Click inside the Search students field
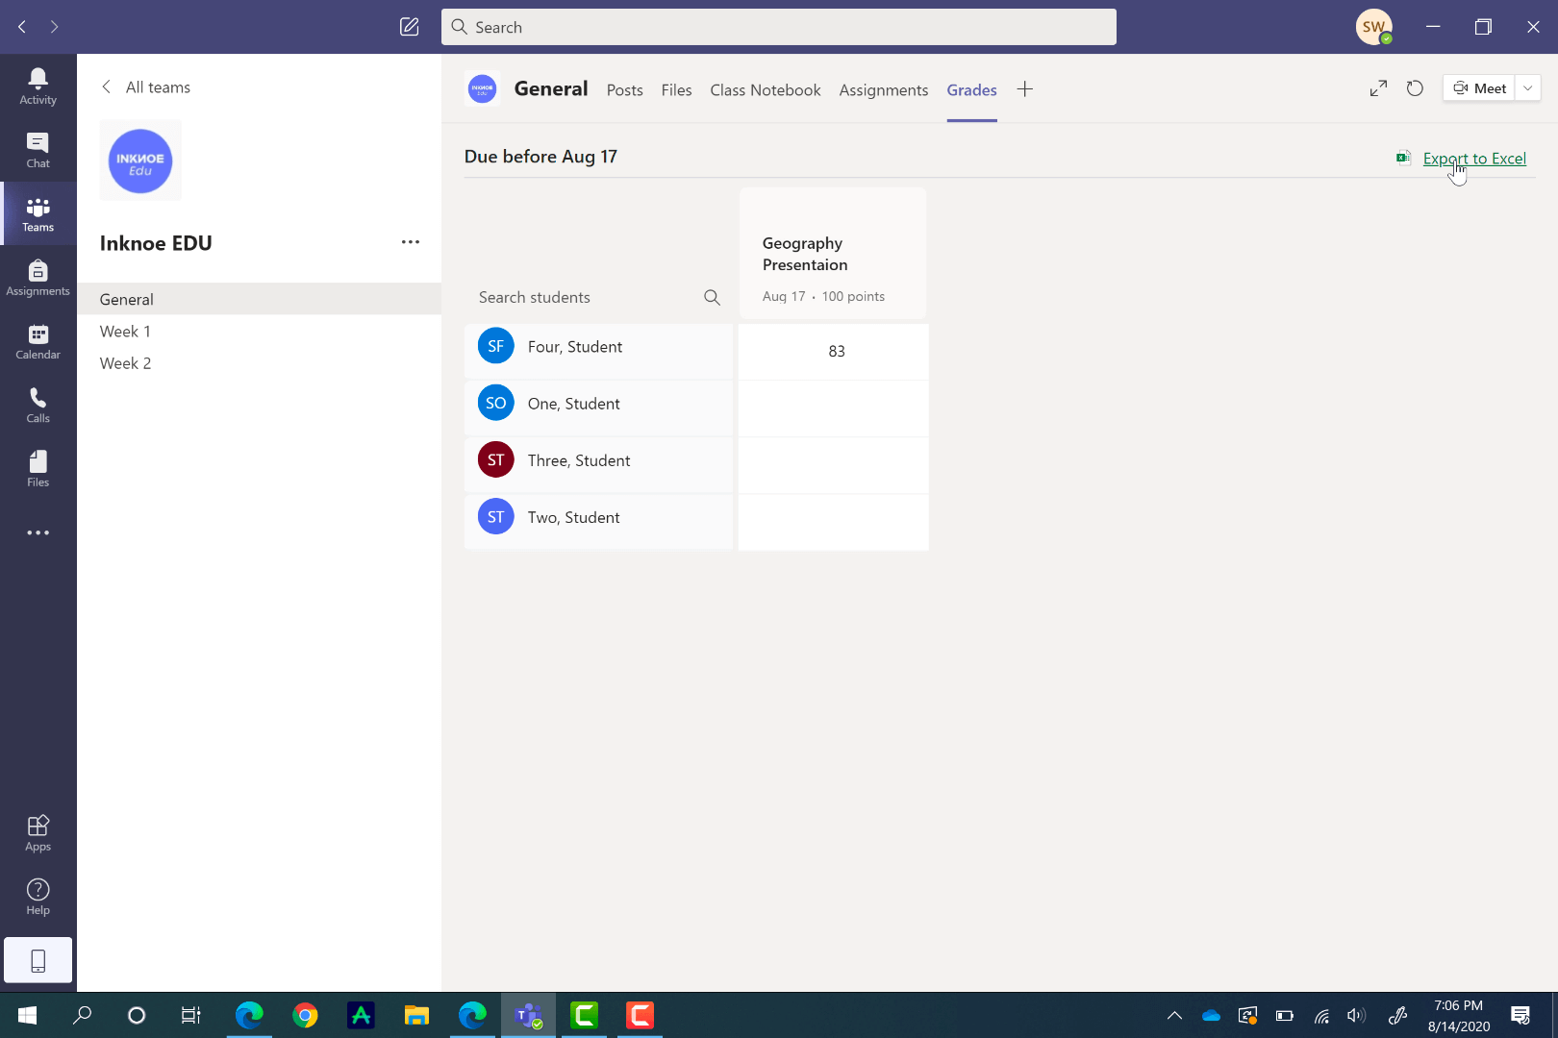The height and width of the screenshot is (1038, 1558). click(577, 297)
